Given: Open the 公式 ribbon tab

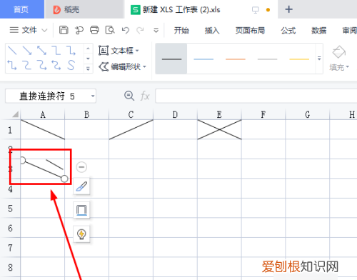Looking at the screenshot, I should [x=288, y=30].
